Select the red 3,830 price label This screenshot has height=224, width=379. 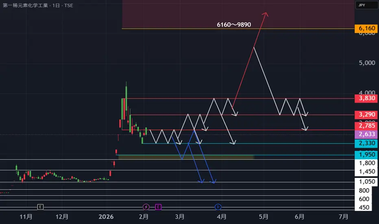(366, 98)
